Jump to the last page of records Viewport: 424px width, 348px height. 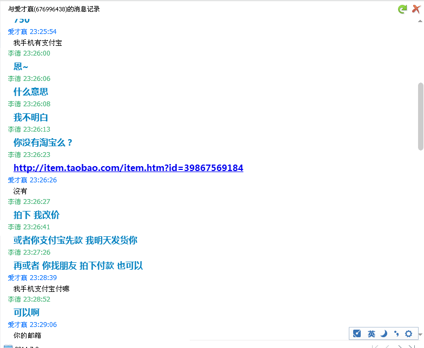(x=412, y=346)
